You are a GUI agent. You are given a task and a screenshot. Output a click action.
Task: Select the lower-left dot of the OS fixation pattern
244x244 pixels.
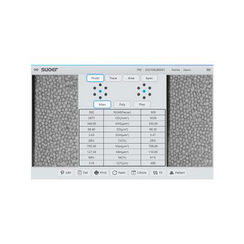138,94
